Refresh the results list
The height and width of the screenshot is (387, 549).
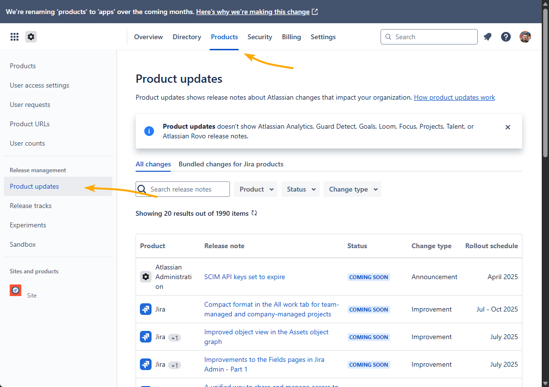pos(254,213)
